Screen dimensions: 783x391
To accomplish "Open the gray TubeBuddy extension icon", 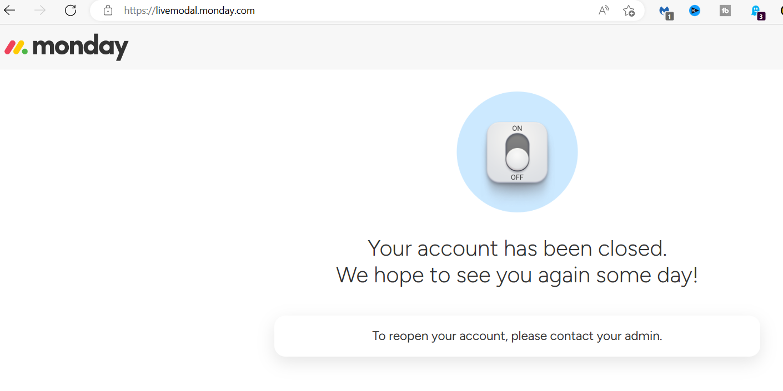I will coord(725,11).
